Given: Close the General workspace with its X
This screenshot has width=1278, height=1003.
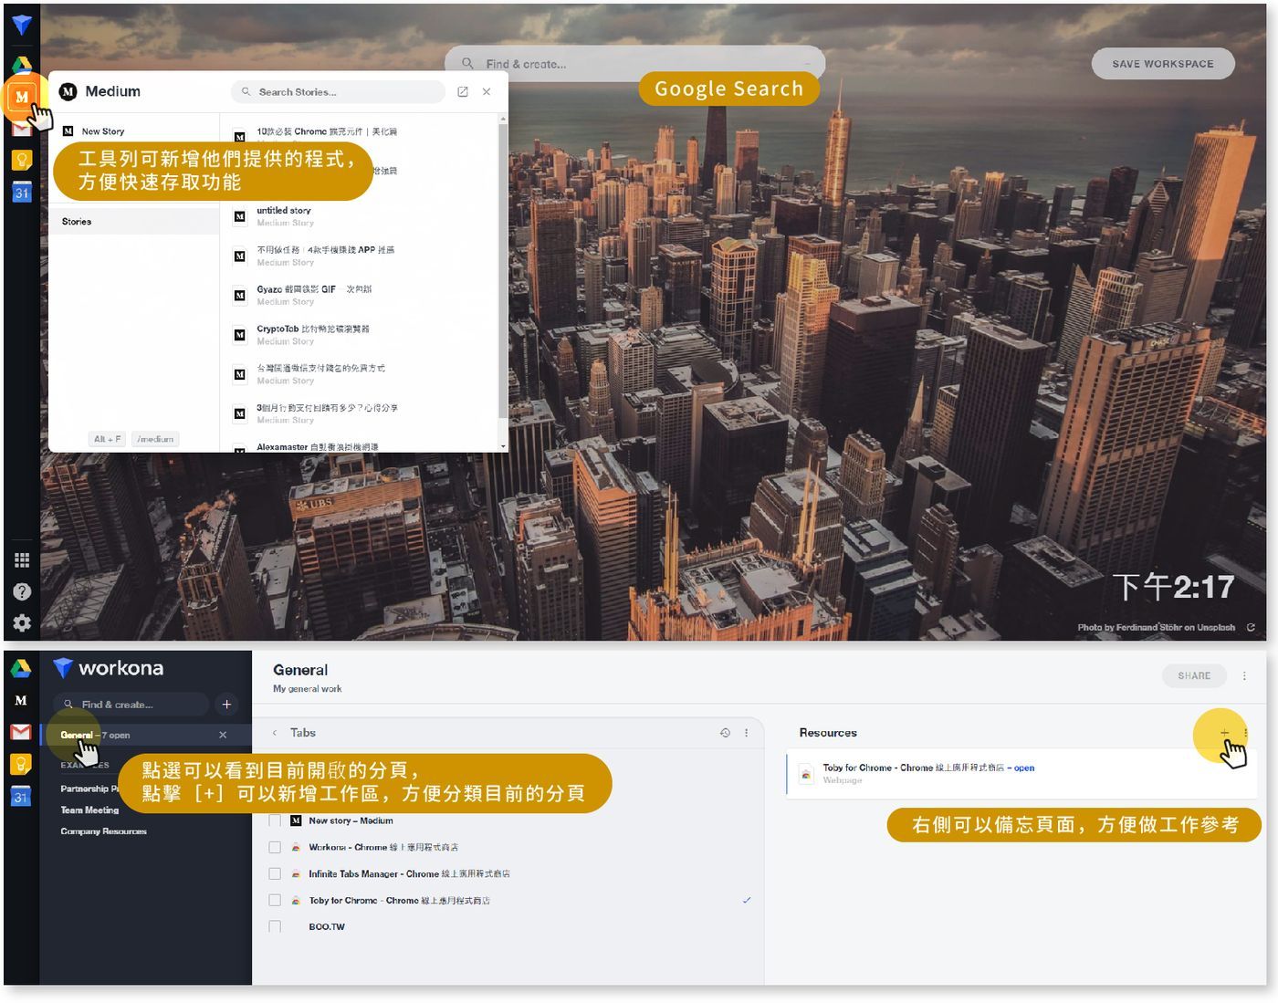Looking at the screenshot, I should point(223,735).
